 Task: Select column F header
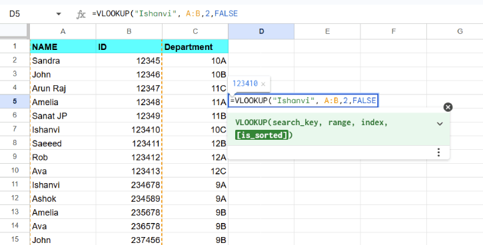[x=393, y=31]
